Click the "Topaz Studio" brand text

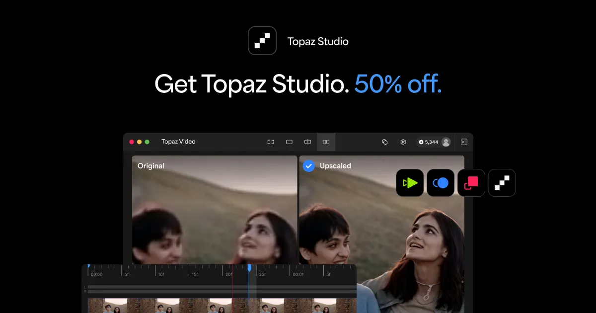point(318,41)
